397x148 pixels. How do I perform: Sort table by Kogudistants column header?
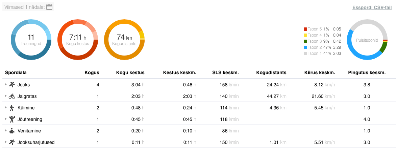[271, 72]
